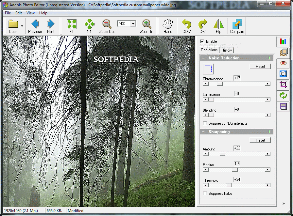Click the Chrominance slider left arrow
The width and height of the screenshot is (293, 216).
(206, 84)
